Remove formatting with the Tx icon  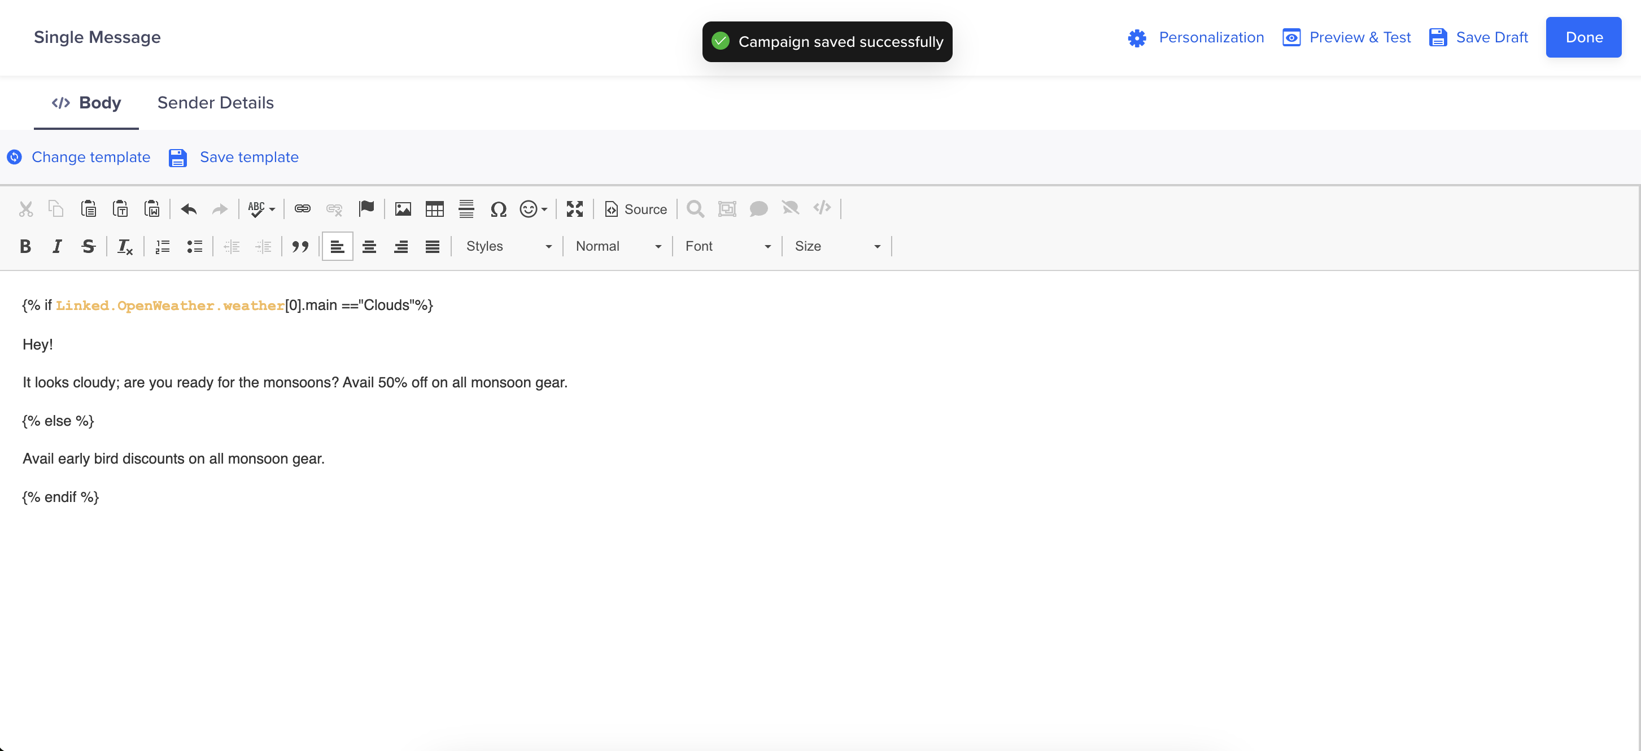pyautogui.click(x=125, y=247)
